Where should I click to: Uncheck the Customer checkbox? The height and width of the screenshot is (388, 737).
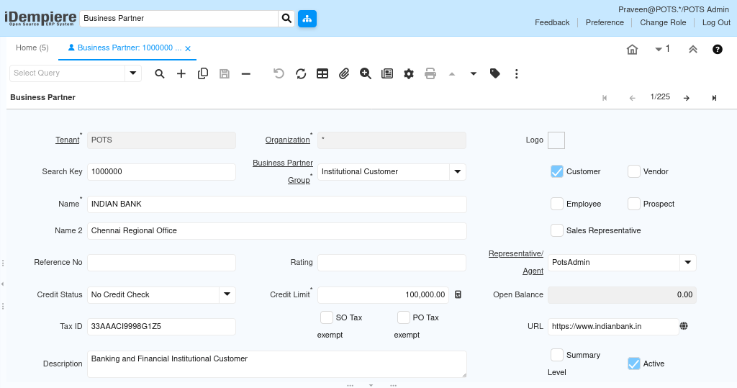[x=557, y=171]
